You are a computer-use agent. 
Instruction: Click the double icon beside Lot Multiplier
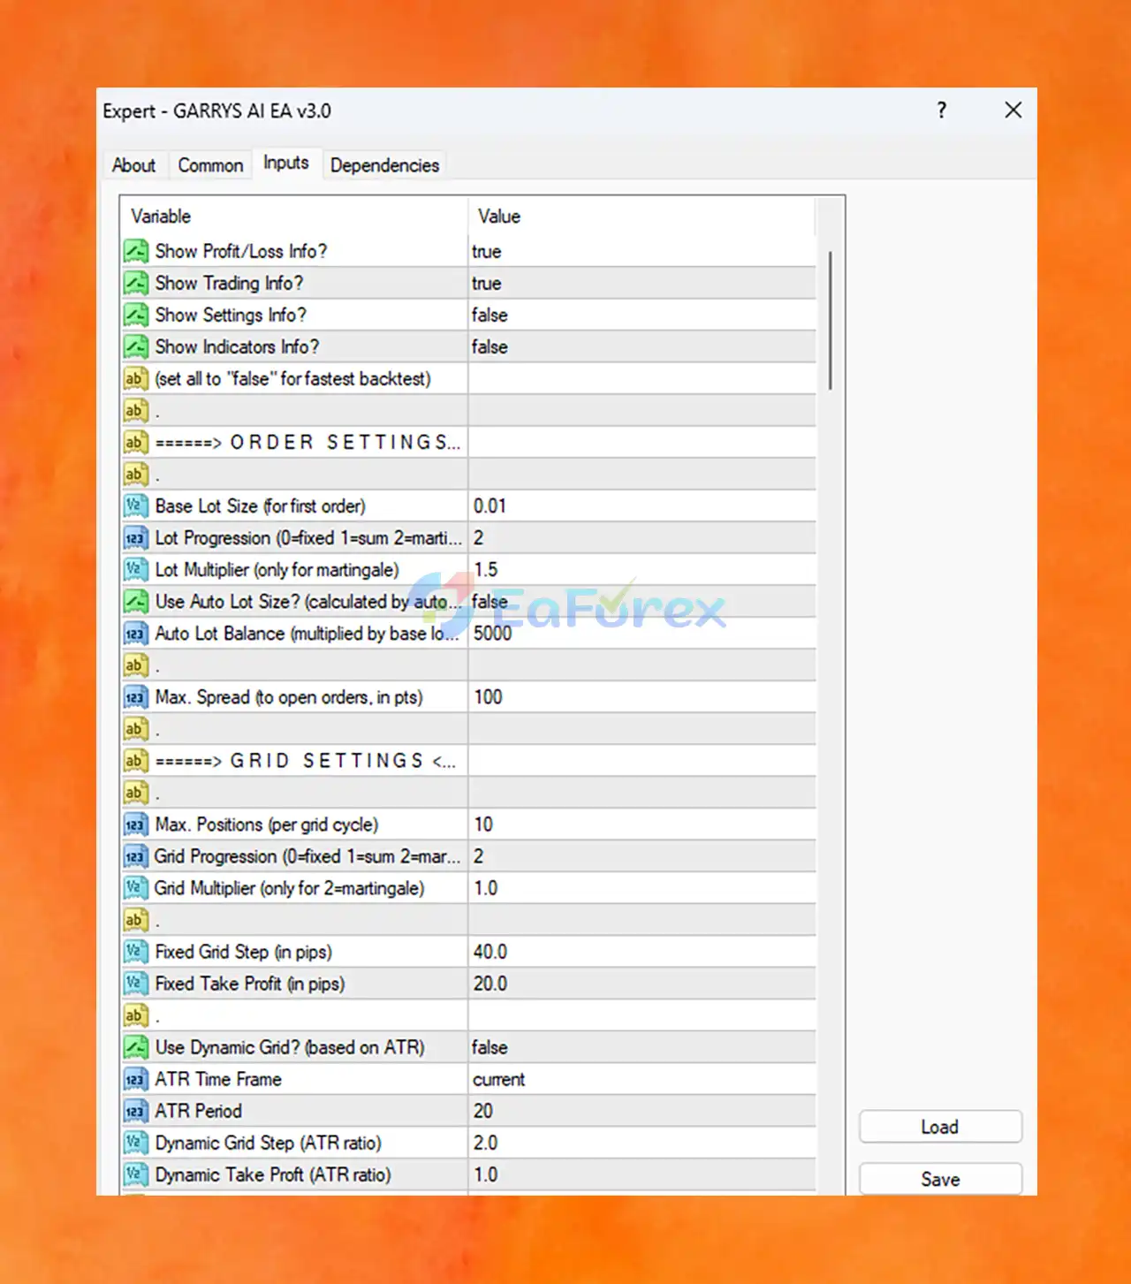pyautogui.click(x=135, y=569)
